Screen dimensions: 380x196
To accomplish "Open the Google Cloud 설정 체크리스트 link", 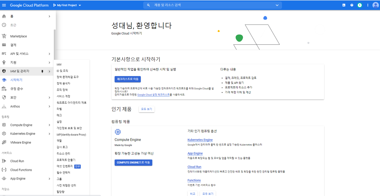I will [153, 95].
